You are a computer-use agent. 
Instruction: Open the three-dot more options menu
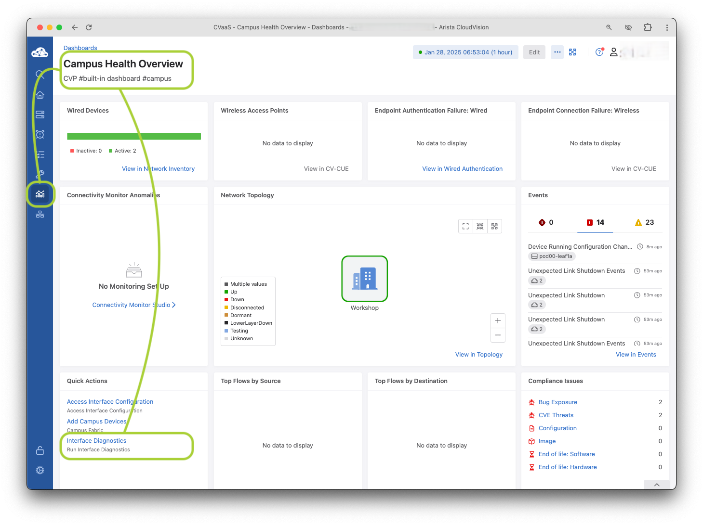coord(557,52)
